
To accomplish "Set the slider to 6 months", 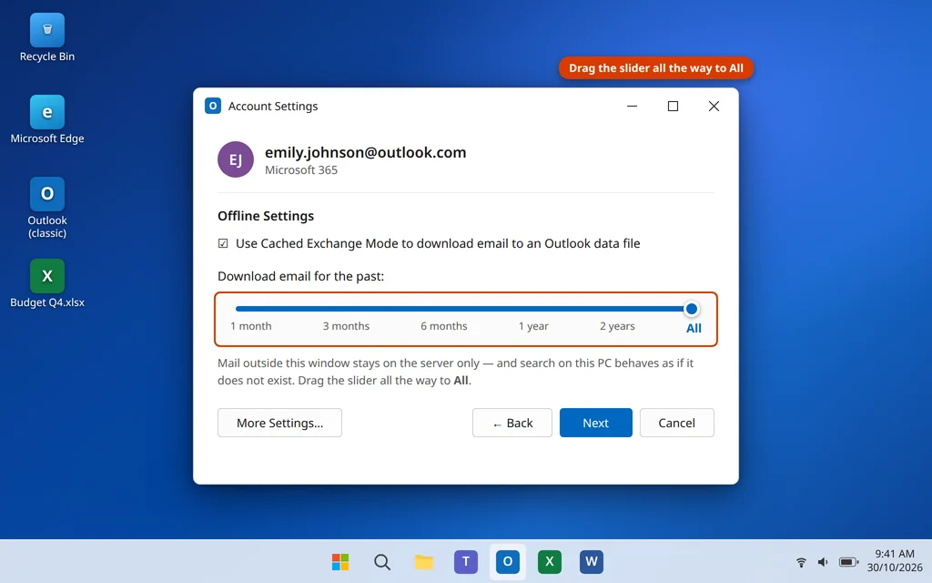I will pyautogui.click(x=444, y=326).
